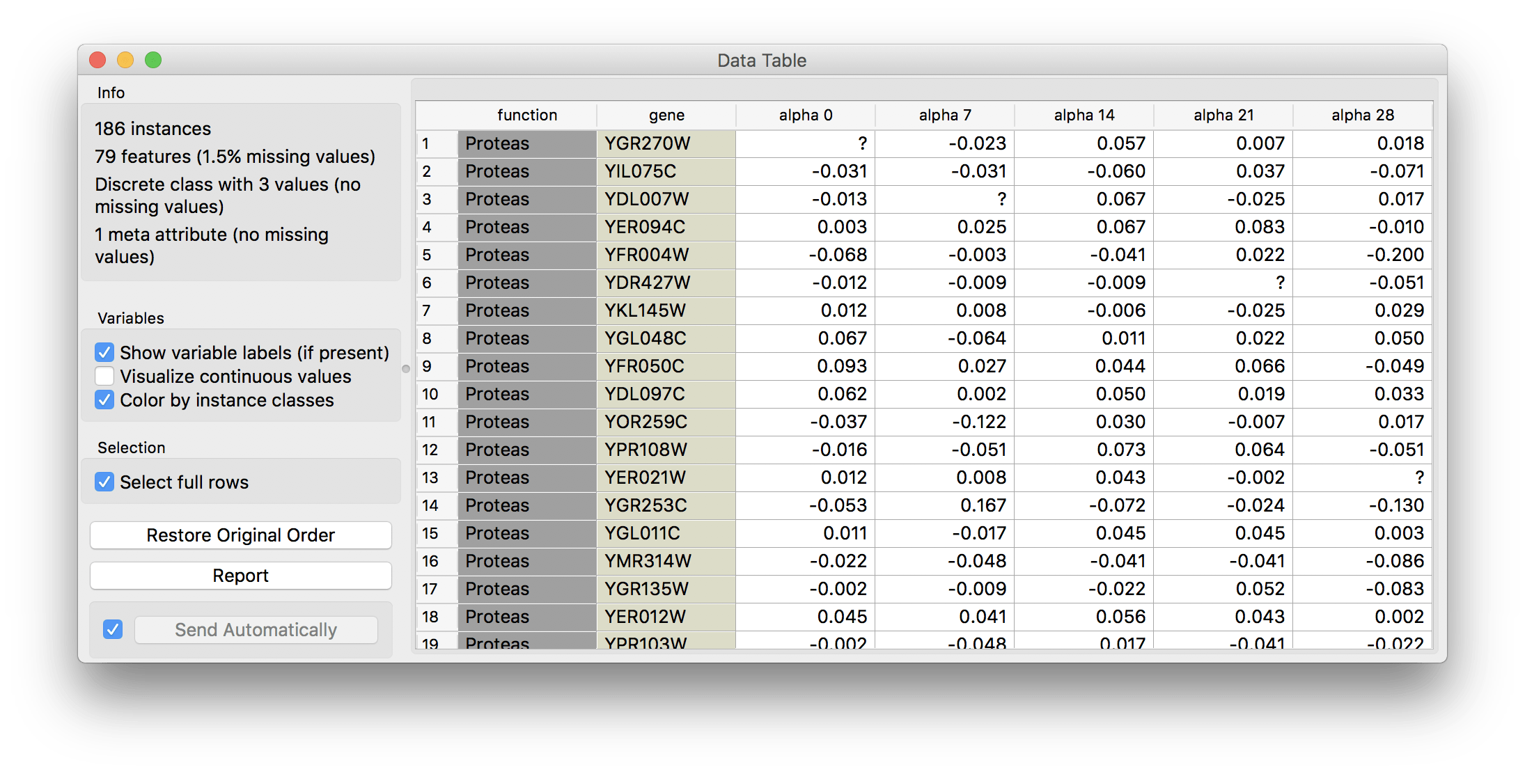The width and height of the screenshot is (1525, 774).
Task: Sort the table by the "gene" column
Action: point(665,115)
